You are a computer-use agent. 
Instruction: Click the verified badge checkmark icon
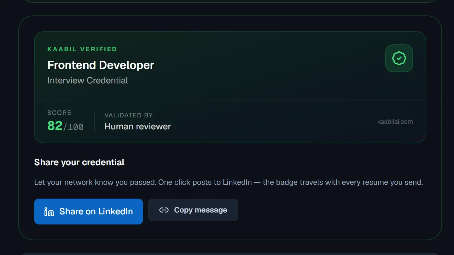[x=399, y=58]
